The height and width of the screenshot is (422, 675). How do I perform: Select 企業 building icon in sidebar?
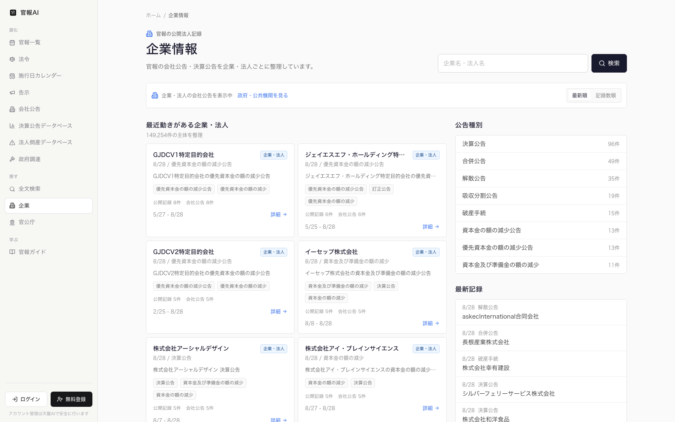point(12,206)
